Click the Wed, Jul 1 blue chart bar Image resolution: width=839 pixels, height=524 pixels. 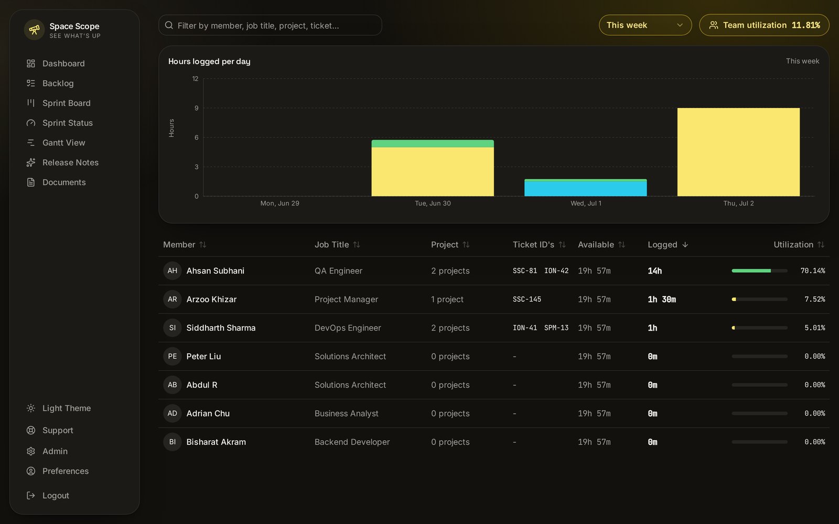(x=585, y=189)
